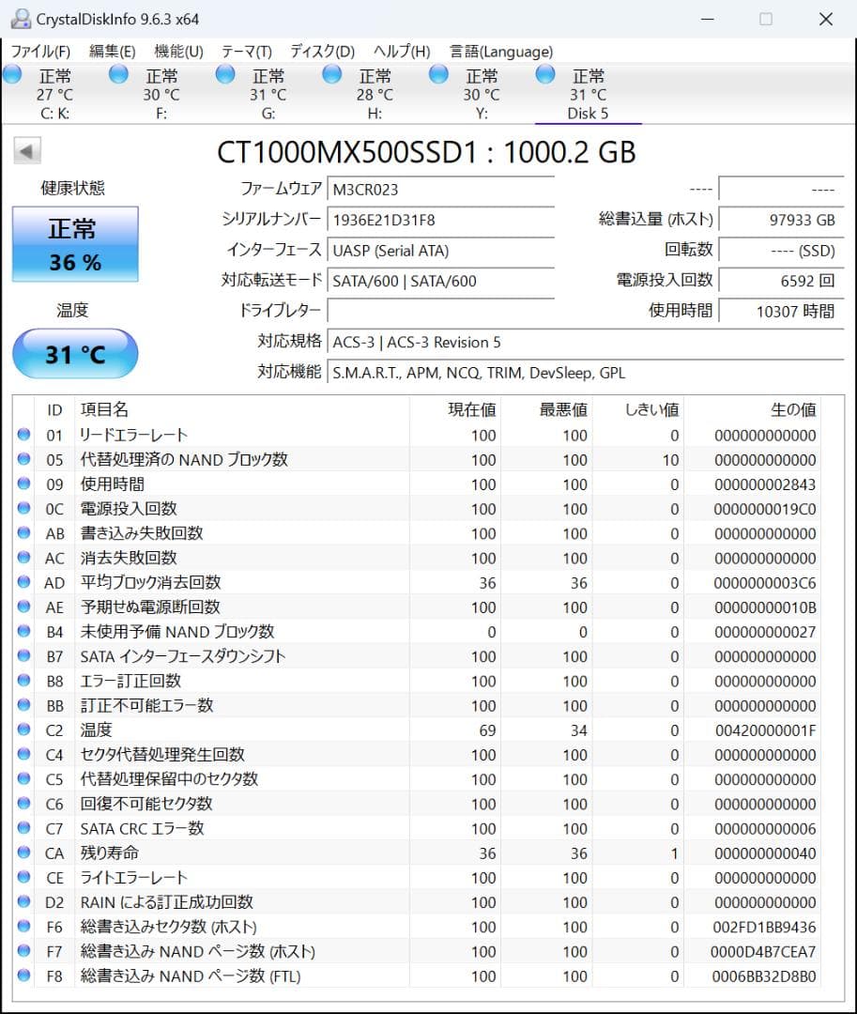Select the Y: disk status orb
Screen dimensions: 857x1014
click(x=438, y=74)
